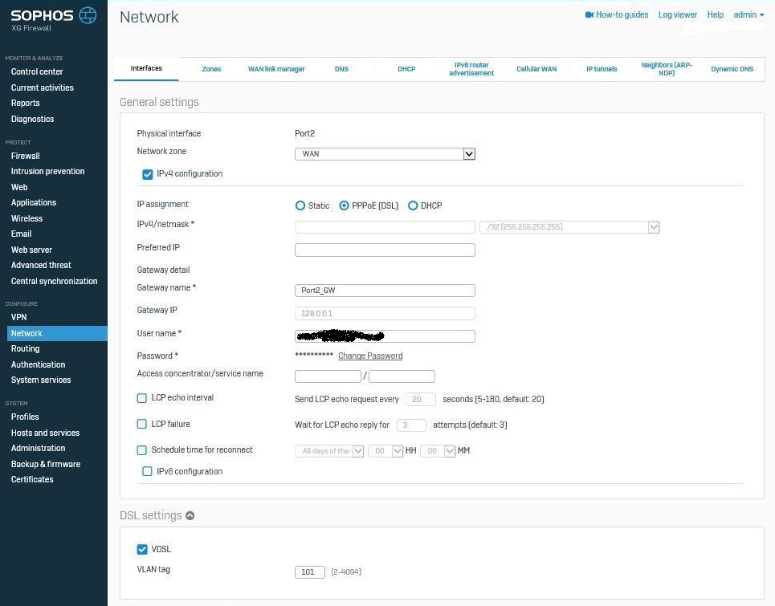The image size is (775, 606).
Task: Expand the Network zone WAN dropdown
Action: 469,153
